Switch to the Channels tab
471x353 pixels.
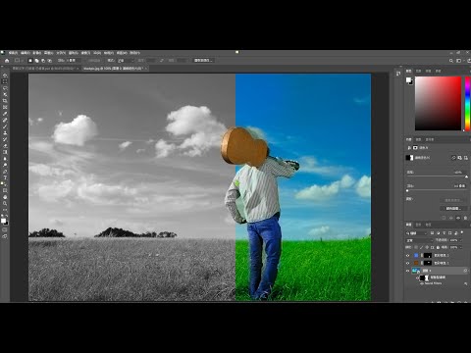(x=418, y=225)
